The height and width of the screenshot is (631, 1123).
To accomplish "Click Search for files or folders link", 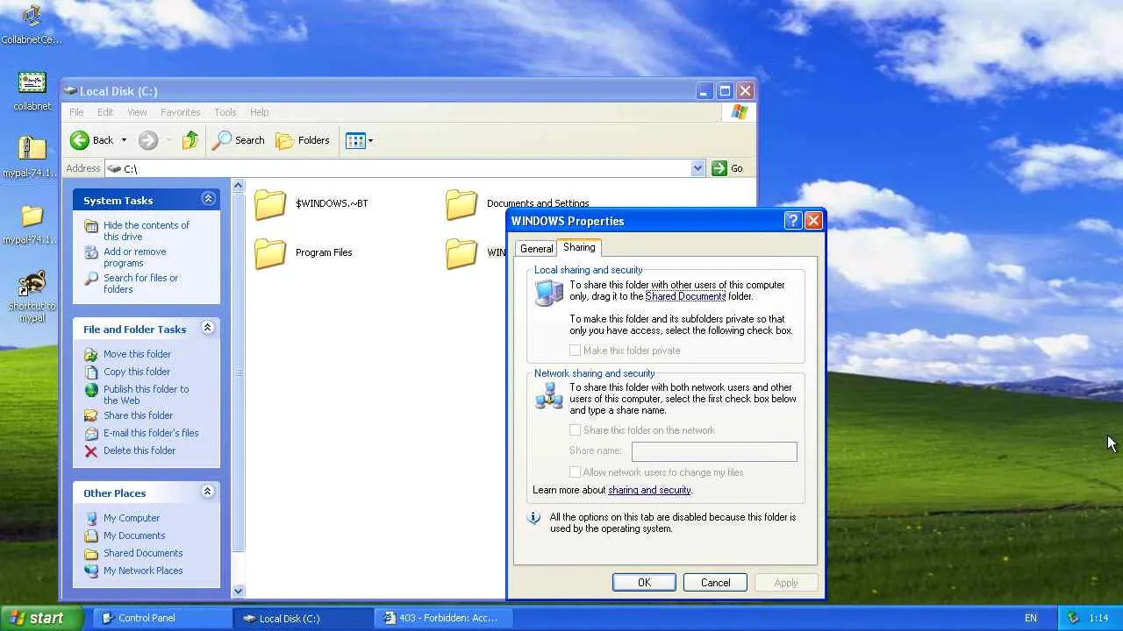I will pos(140,283).
